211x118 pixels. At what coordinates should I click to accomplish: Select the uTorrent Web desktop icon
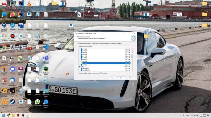(38, 102)
